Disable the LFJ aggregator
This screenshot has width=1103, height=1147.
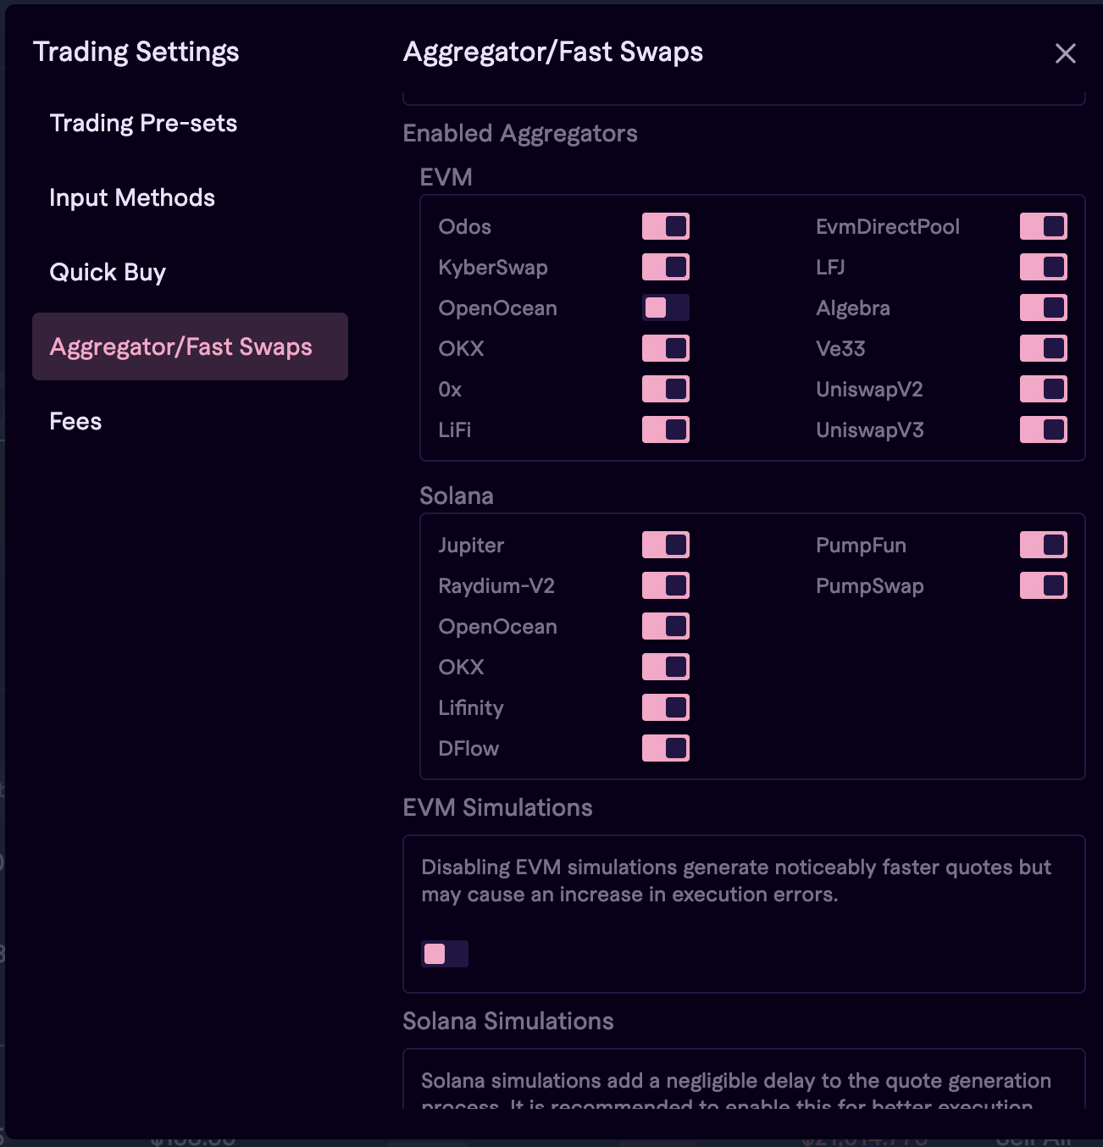coord(1043,267)
